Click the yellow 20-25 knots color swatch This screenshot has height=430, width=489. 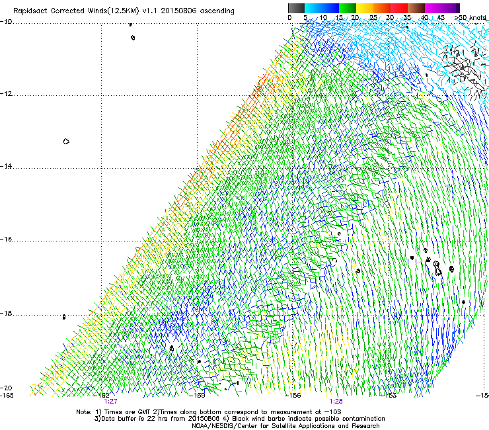click(x=365, y=8)
